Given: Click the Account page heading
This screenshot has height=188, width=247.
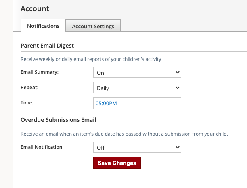Looking at the screenshot, I should (x=35, y=8).
